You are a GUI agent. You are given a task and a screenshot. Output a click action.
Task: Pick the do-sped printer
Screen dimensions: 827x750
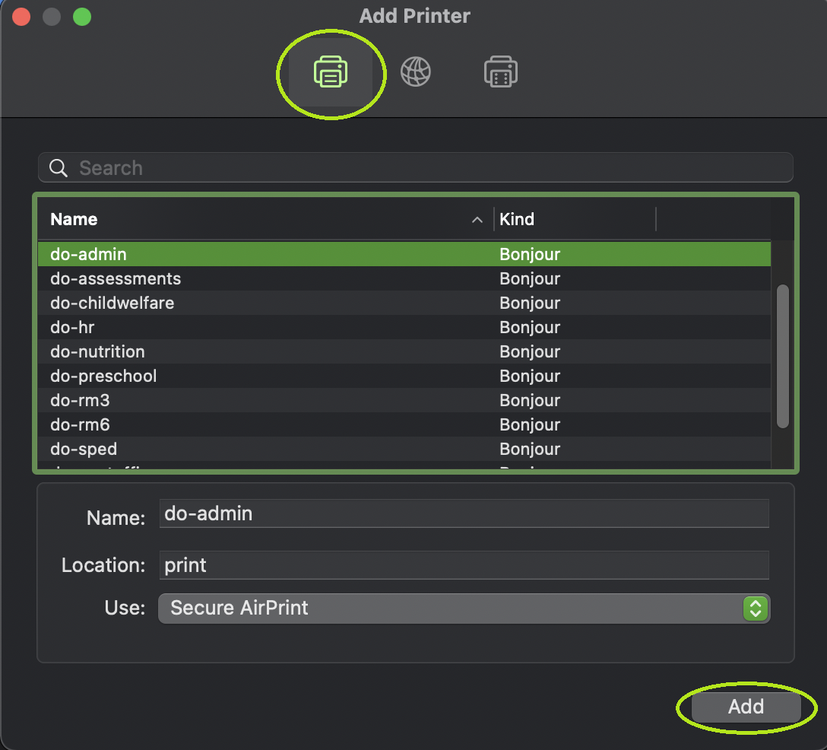click(x=404, y=448)
